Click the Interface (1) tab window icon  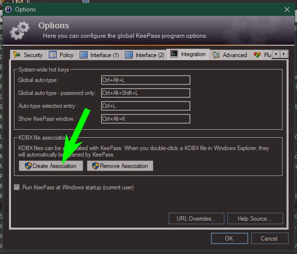84,55
